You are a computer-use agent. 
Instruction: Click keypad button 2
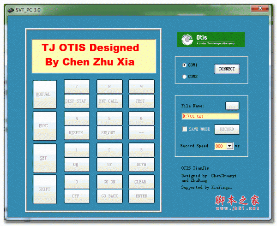tap(109, 150)
